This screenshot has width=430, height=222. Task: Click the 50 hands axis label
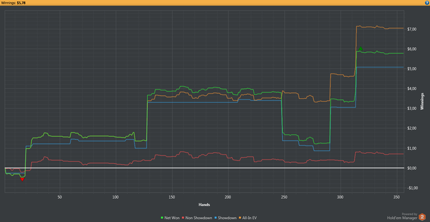pos(60,197)
